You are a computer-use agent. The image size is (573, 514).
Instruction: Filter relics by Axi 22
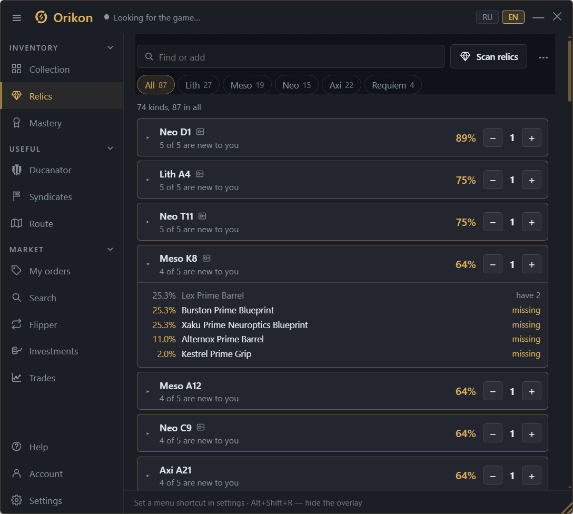click(x=341, y=85)
